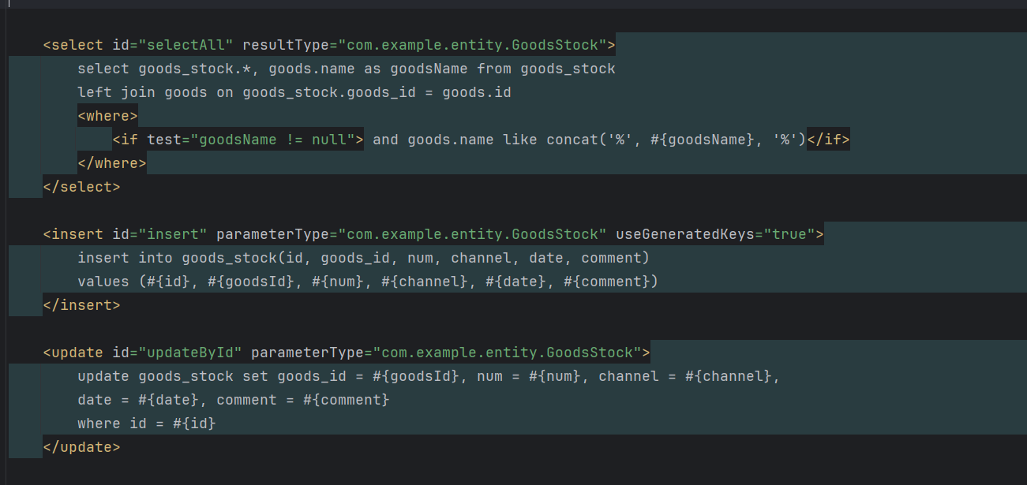Click the 'where id = #{id}' line
1027x485 pixels.
point(147,423)
